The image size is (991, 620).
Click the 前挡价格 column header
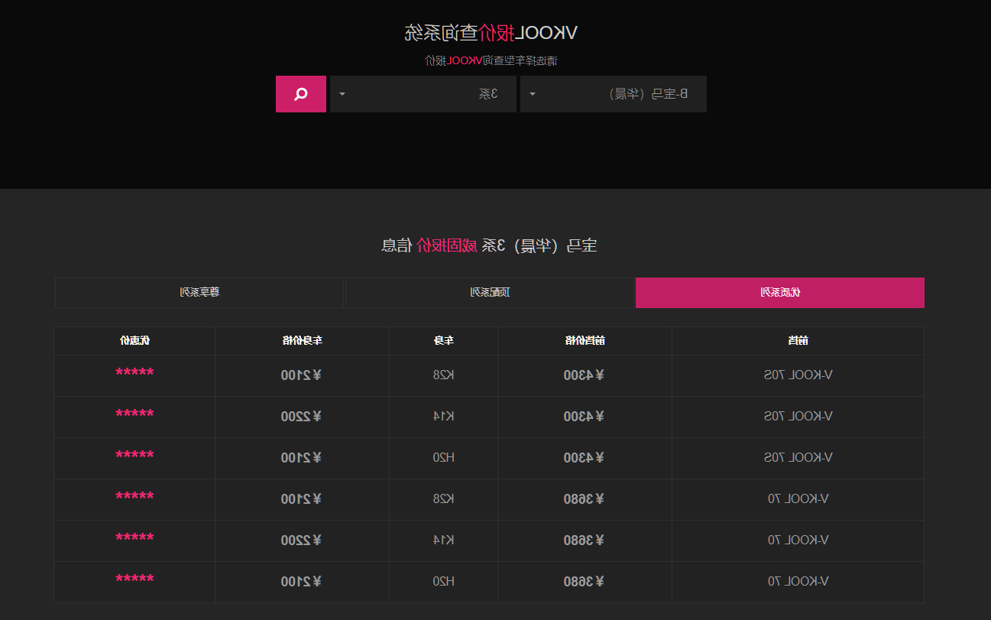tap(585, 341)
